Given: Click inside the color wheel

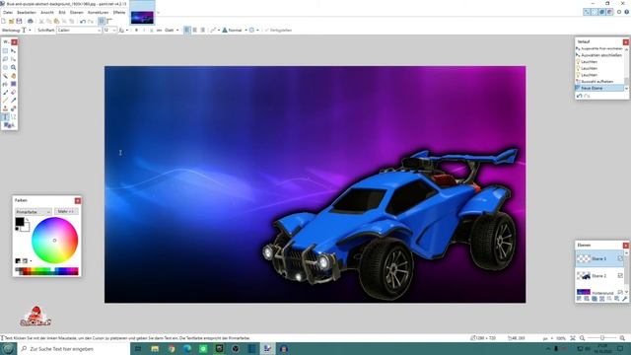Looking at the screenshot, I should (x=55, y=241).
